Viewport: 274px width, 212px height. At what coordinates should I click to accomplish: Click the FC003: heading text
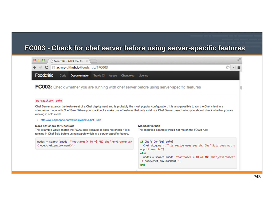[43, 87]
